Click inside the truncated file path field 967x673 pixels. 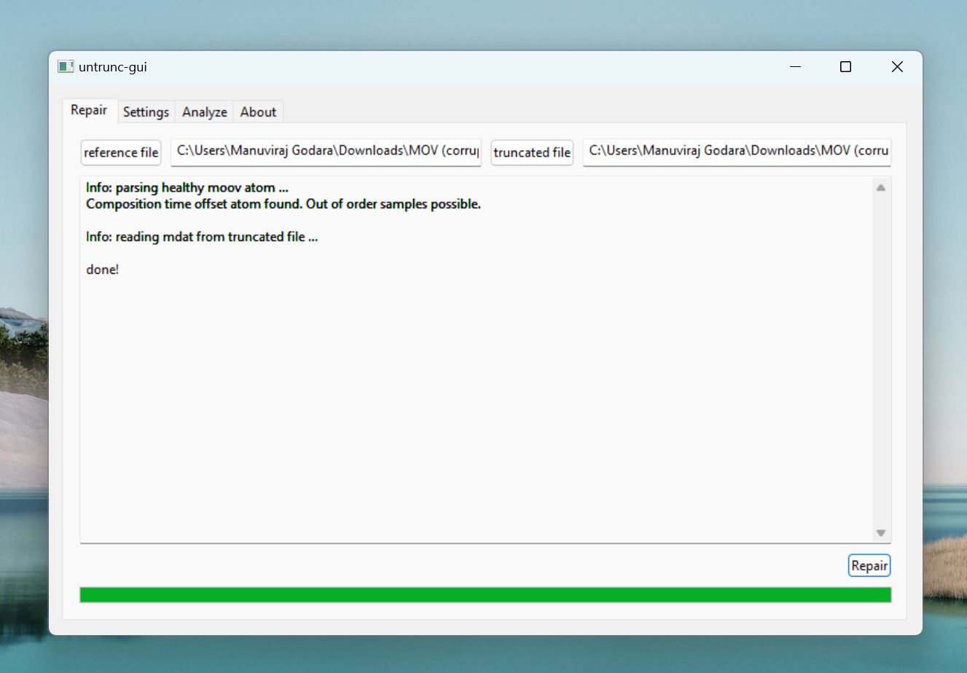tap(736, 152)
